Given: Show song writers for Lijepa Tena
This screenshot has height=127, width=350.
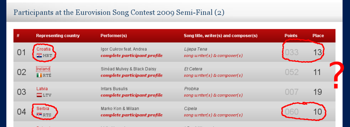Looking at the screenshot, I should tap(213, 56).
